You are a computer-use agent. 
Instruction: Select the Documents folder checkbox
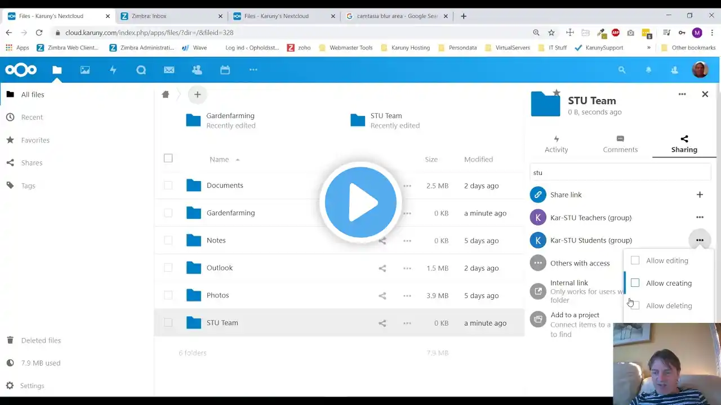point(168,185)
